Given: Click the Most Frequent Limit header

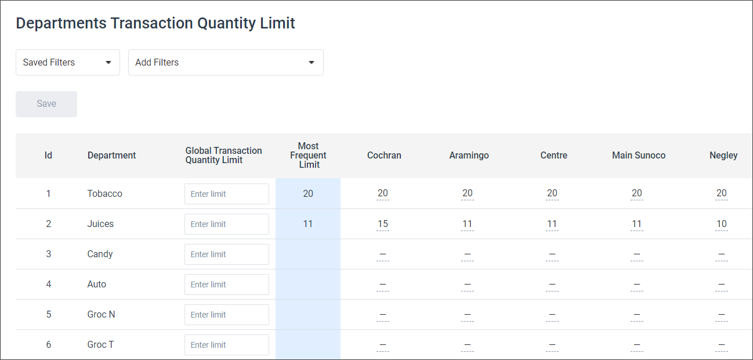Looking at the screenshot, I should (x=308, y=155).
